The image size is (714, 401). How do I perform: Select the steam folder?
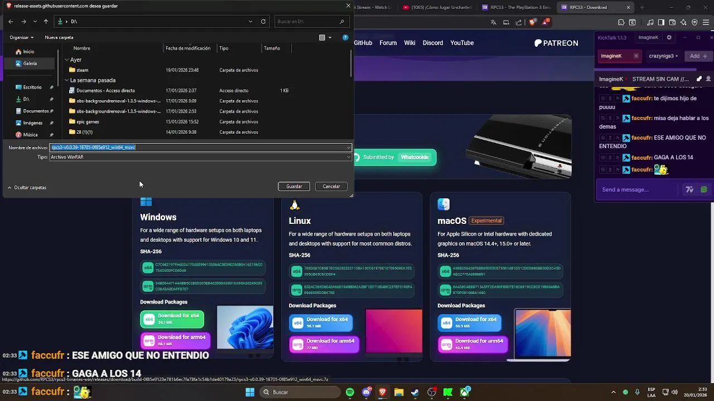83,70
